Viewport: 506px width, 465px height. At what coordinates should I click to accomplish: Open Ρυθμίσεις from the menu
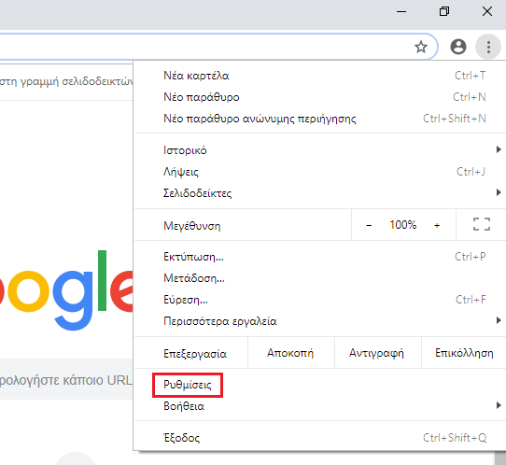(320, 385)
